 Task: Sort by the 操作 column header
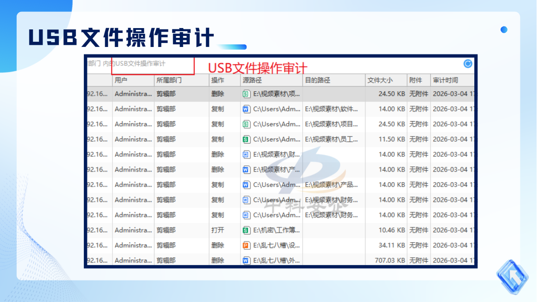(225, 80)
